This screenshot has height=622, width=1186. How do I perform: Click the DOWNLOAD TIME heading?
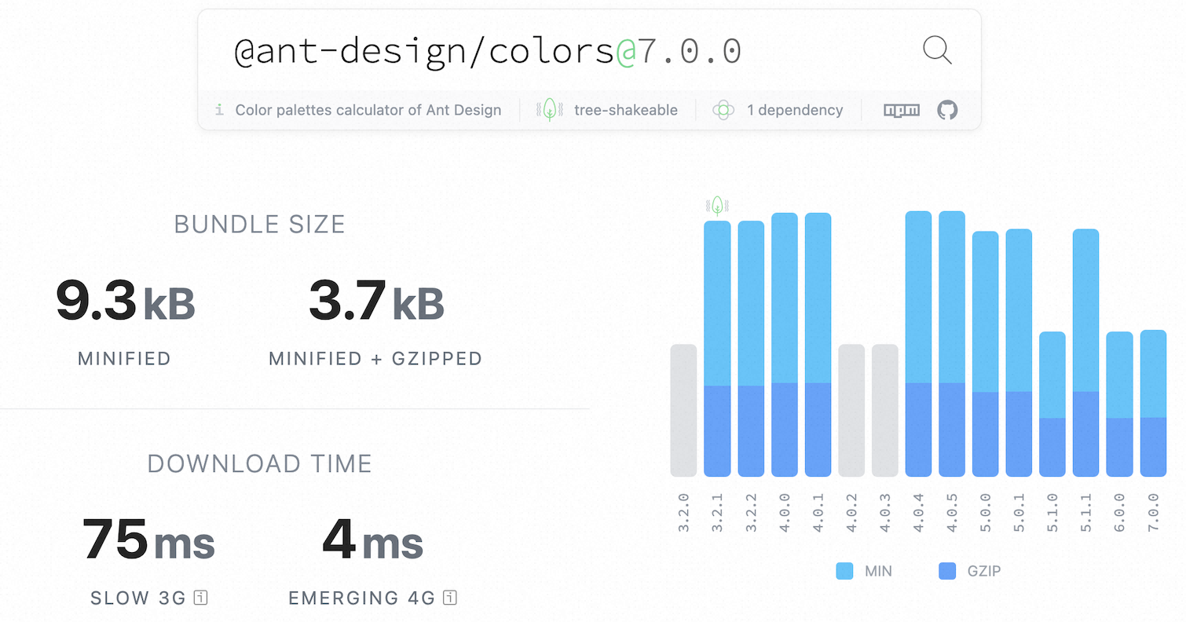(260, 463)
